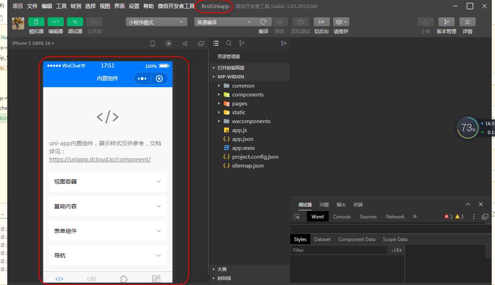Switch to the 问题 problems tab

click(324, 205)
